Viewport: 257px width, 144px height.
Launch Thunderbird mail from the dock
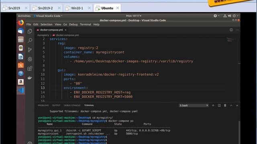coord(21,31)
